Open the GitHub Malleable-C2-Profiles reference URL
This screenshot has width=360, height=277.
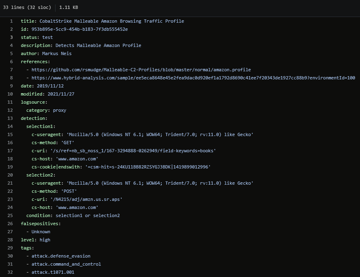[x=141, y=70]
